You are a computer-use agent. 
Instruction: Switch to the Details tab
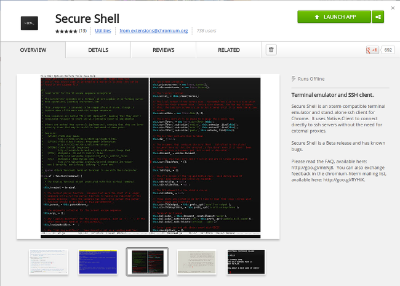(98, 50)
